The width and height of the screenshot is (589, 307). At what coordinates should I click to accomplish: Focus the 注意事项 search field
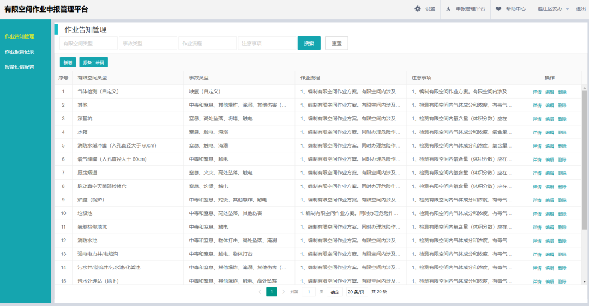coord(267,43)
